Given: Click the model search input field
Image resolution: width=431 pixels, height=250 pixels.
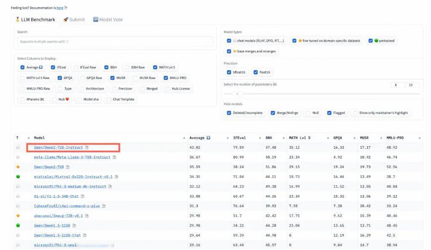Looking at the screenshot, I should 115,42.
